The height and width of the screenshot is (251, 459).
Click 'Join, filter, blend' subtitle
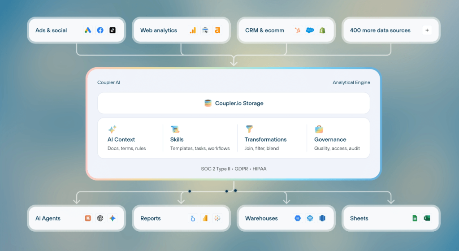click(262, 148)
